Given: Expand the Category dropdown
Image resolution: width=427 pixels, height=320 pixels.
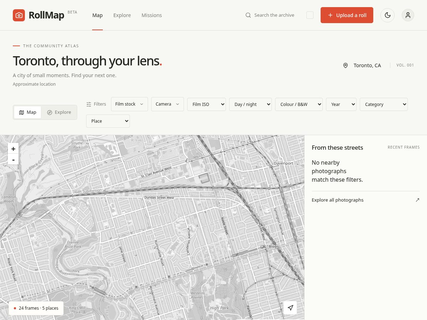Looking at the screenshot, I should [x=384, y=104].
